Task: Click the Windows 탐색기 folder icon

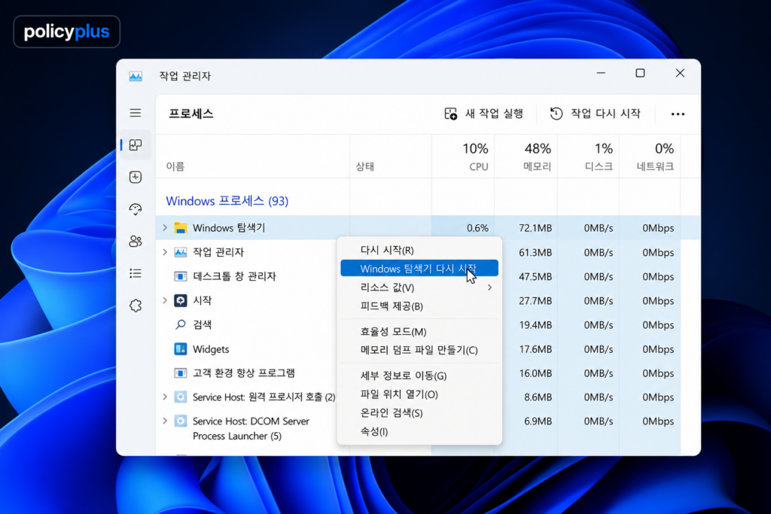Action: 181,228
